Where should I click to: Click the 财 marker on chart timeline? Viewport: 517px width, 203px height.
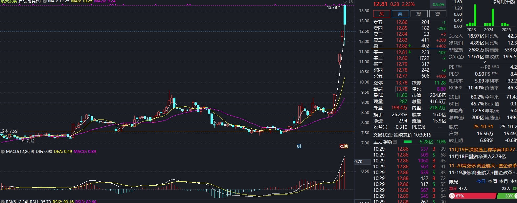299,146
